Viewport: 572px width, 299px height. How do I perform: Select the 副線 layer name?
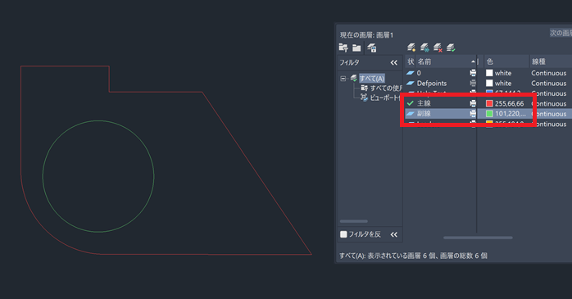pos(424,113)
